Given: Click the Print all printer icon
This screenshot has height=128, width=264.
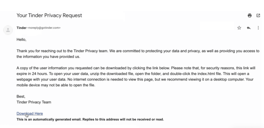Looking at the screenshot, I should 250,15.
